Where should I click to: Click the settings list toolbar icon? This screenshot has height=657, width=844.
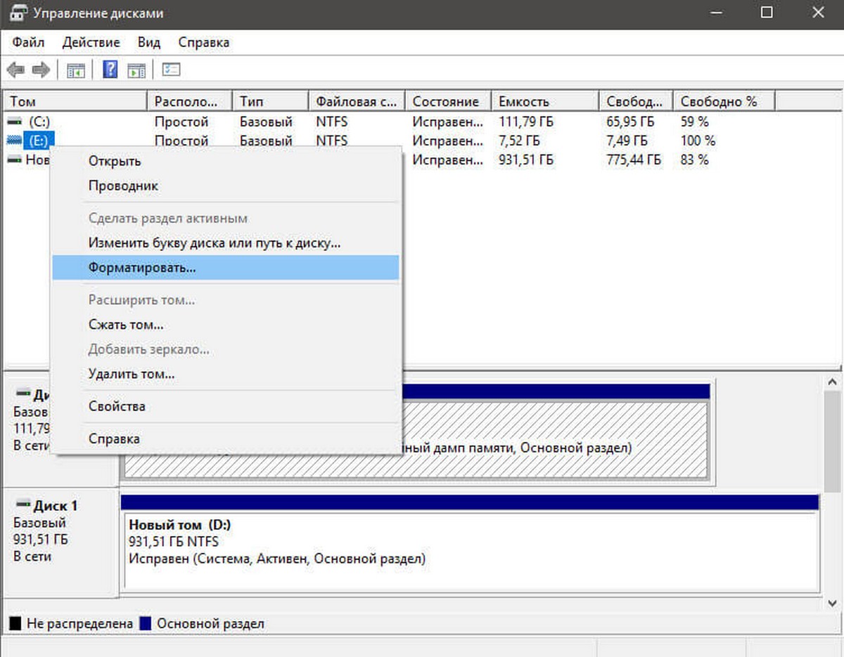[x=172, y=70]
